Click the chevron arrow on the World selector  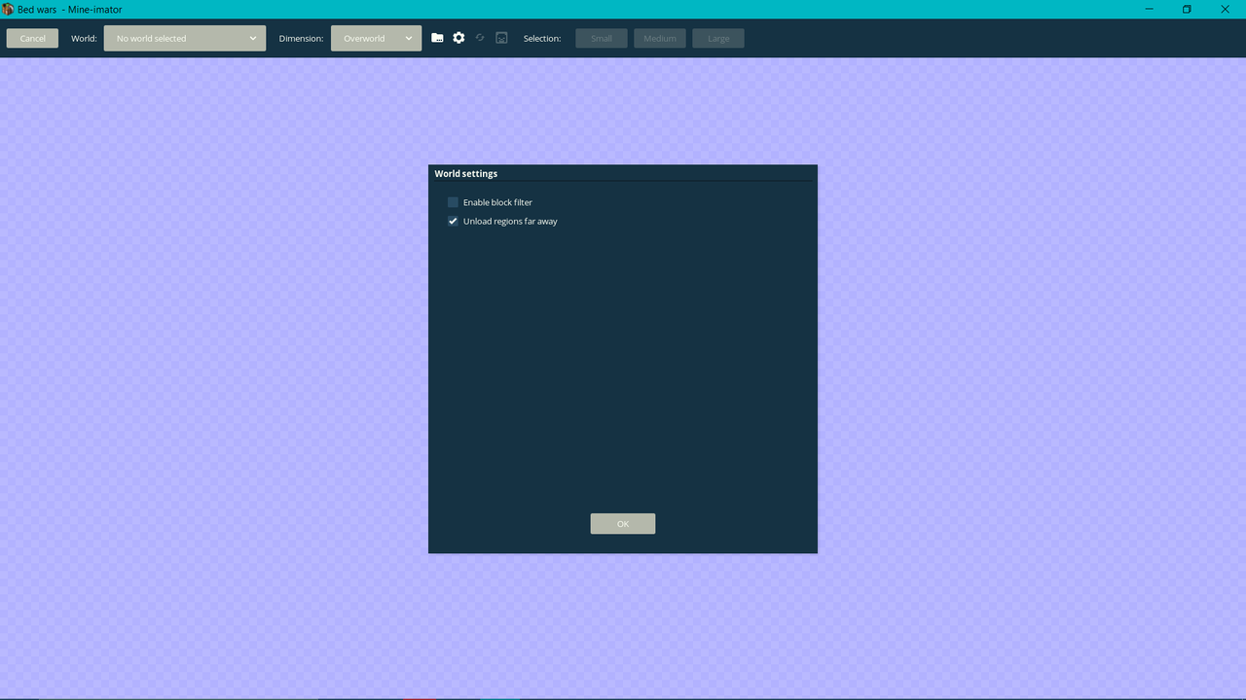coord(253,38)
